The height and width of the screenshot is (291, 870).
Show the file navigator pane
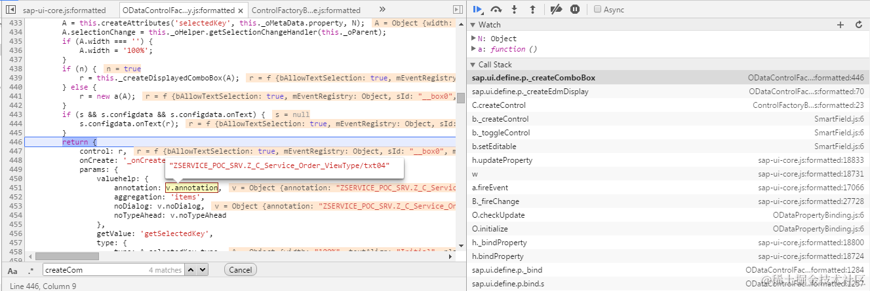point(10,10)
